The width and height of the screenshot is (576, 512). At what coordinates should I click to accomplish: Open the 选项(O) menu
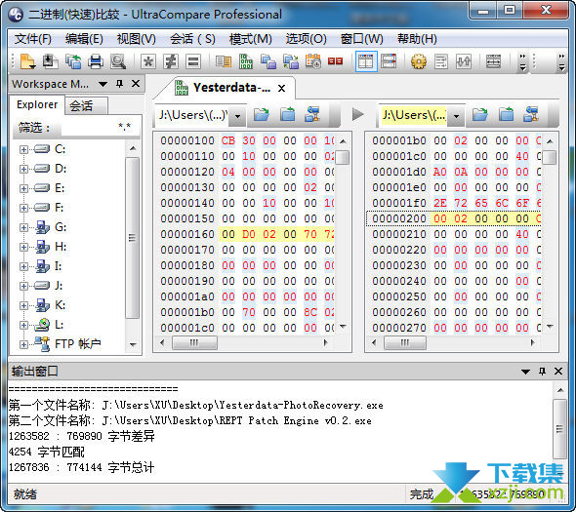coord(306,39)
